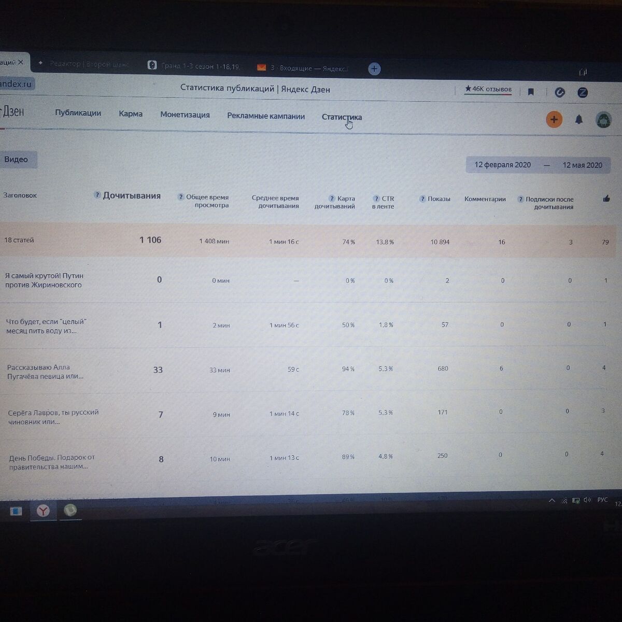This screenshot has height=622, width=622.
Task: Select the Статистика tab
Action: point(342,117)
